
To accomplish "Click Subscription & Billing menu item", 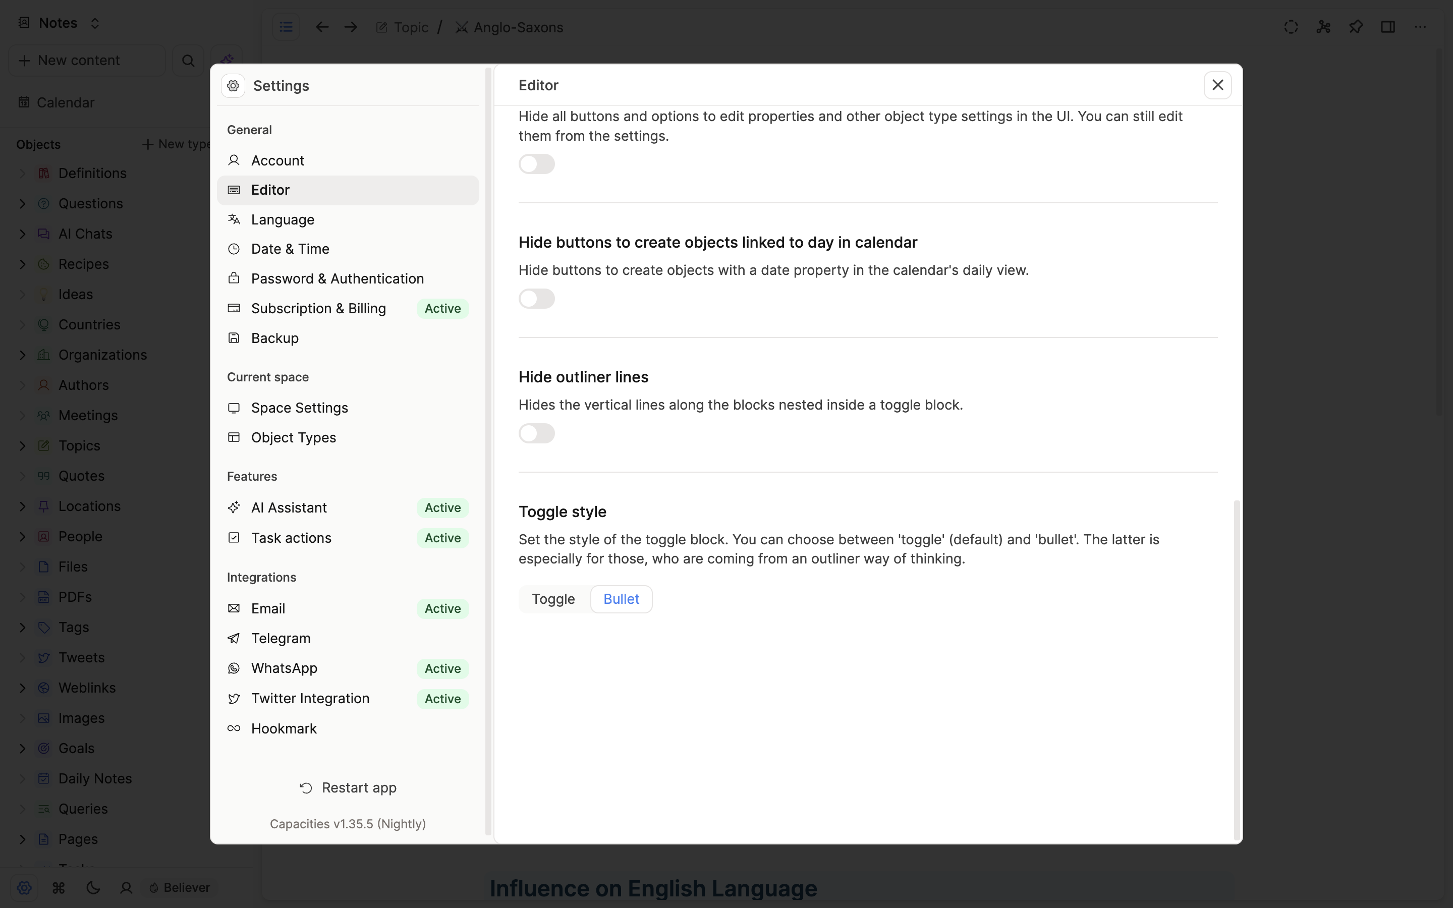I will [318, 308].
